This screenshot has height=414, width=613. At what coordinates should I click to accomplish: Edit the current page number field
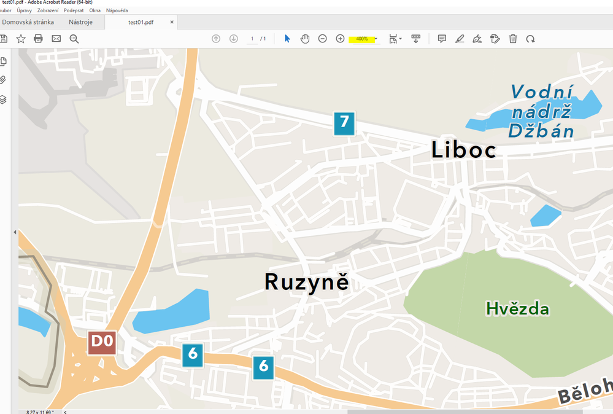pos(252,39)
